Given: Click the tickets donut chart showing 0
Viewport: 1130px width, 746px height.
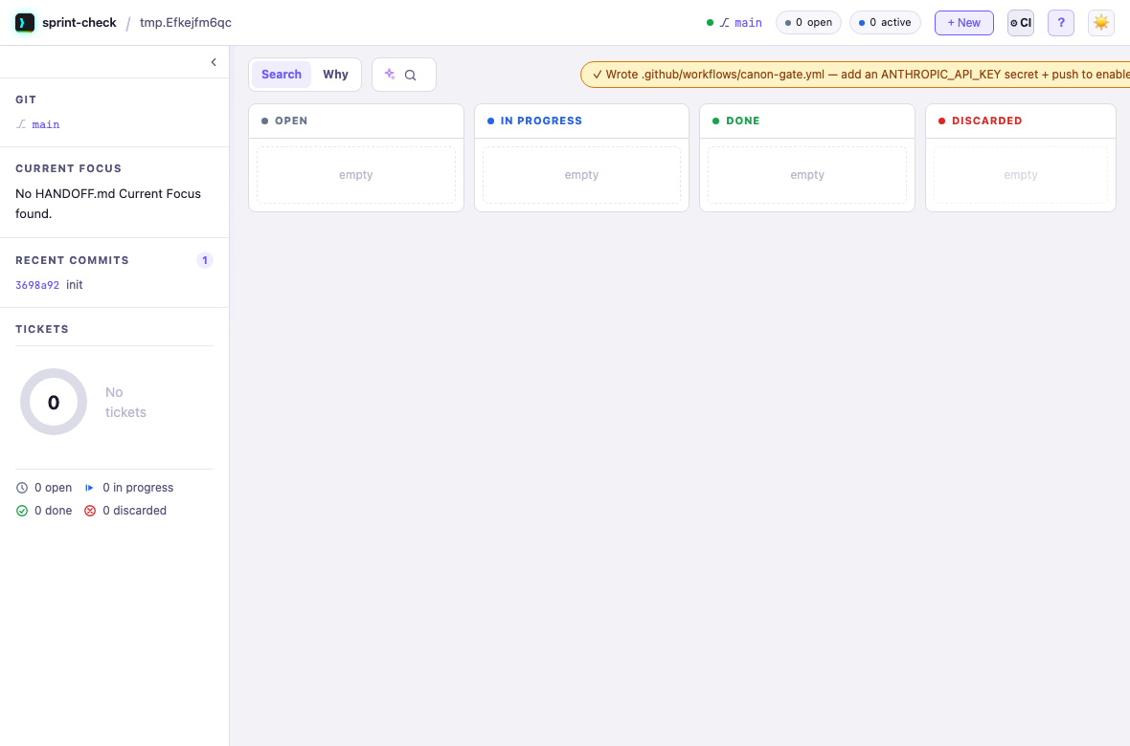Looking at the screenshot, I should [54, 402].
